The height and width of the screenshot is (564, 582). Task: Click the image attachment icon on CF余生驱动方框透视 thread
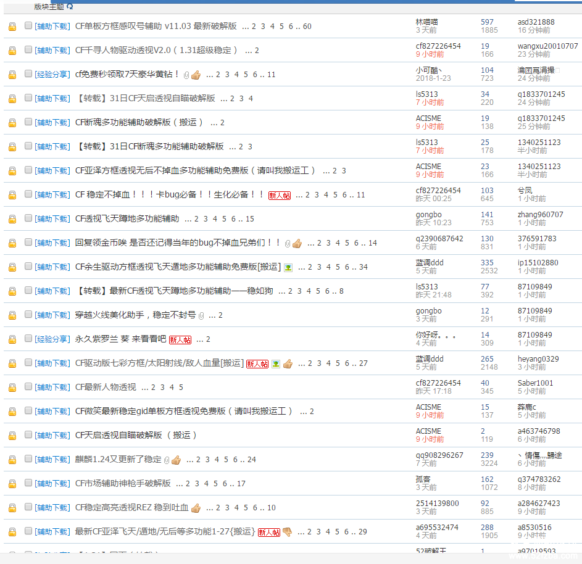288,268
